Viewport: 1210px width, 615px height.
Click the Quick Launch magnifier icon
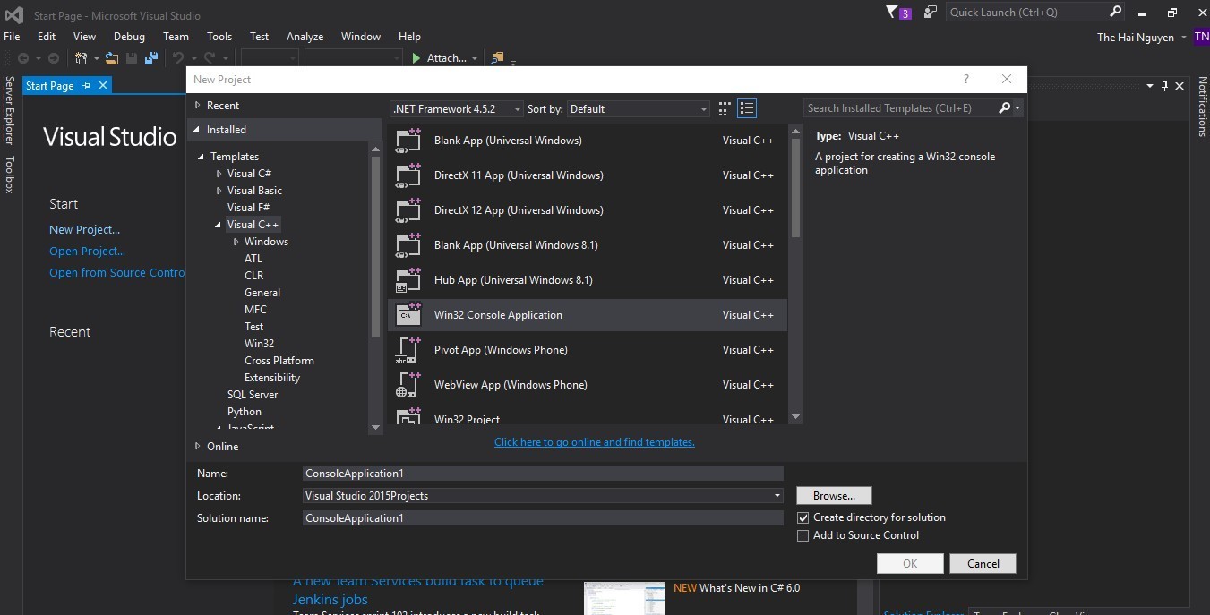tap(1115, 12)
